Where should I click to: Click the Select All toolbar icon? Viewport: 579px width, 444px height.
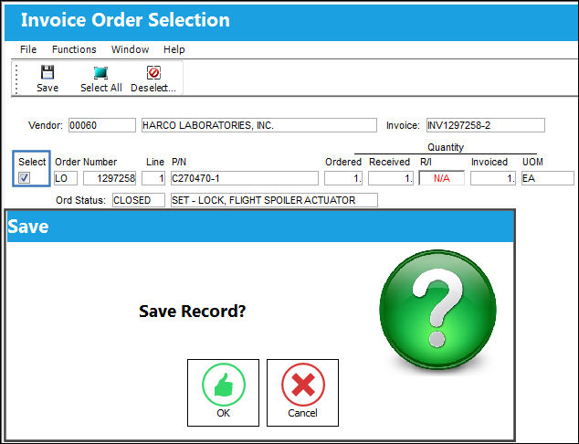click(x=100, y=72)
